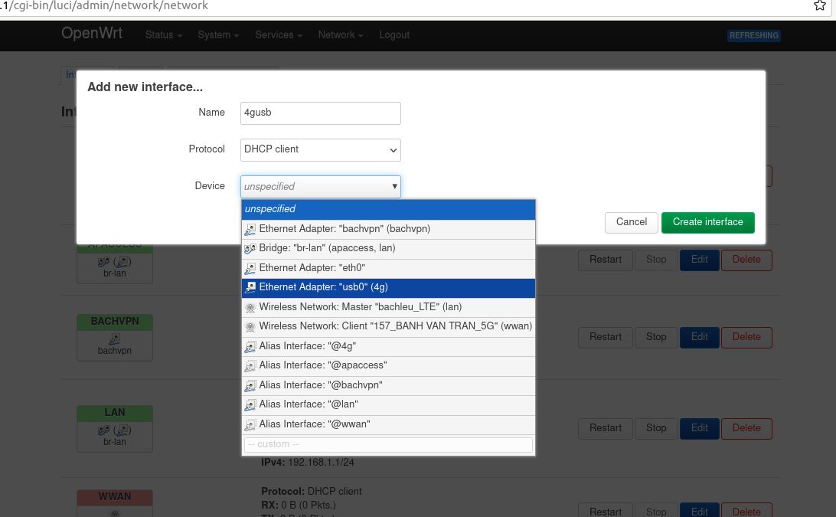Viewport: 836px width, 517px height.
Task: Click the custom device text field
Action: point(388,444)
